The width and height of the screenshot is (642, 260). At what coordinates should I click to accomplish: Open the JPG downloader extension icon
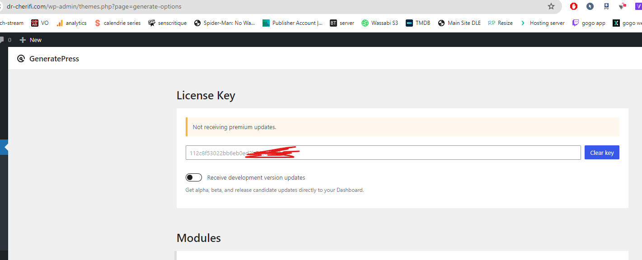[x=606, y=6]
